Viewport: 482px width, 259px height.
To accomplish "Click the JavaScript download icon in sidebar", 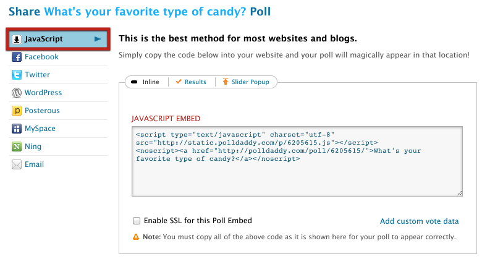I will [x=17, y=39].
